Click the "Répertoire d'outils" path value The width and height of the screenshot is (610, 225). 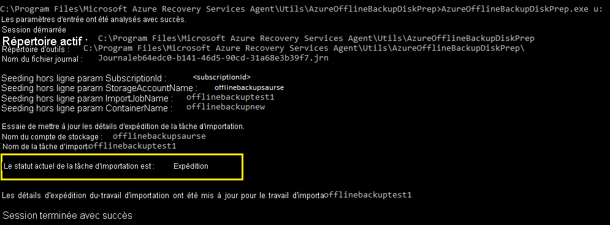coord(304,48)
